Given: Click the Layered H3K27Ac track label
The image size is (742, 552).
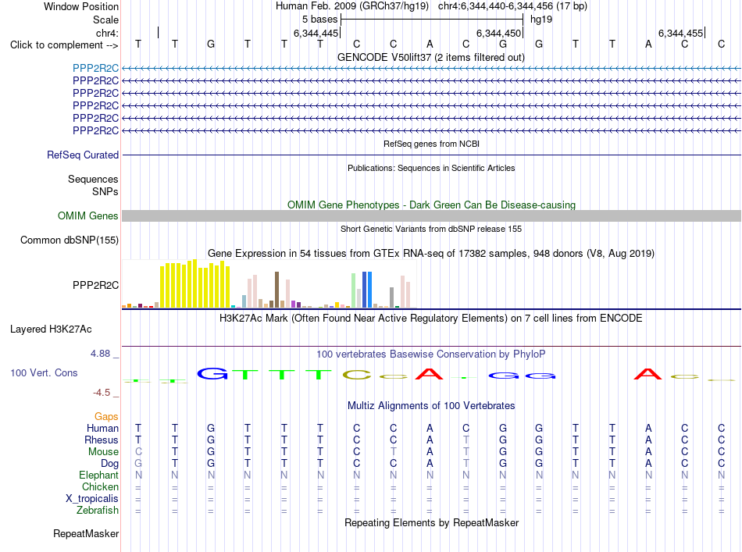Looking at the screenshot, I should 51,329.
